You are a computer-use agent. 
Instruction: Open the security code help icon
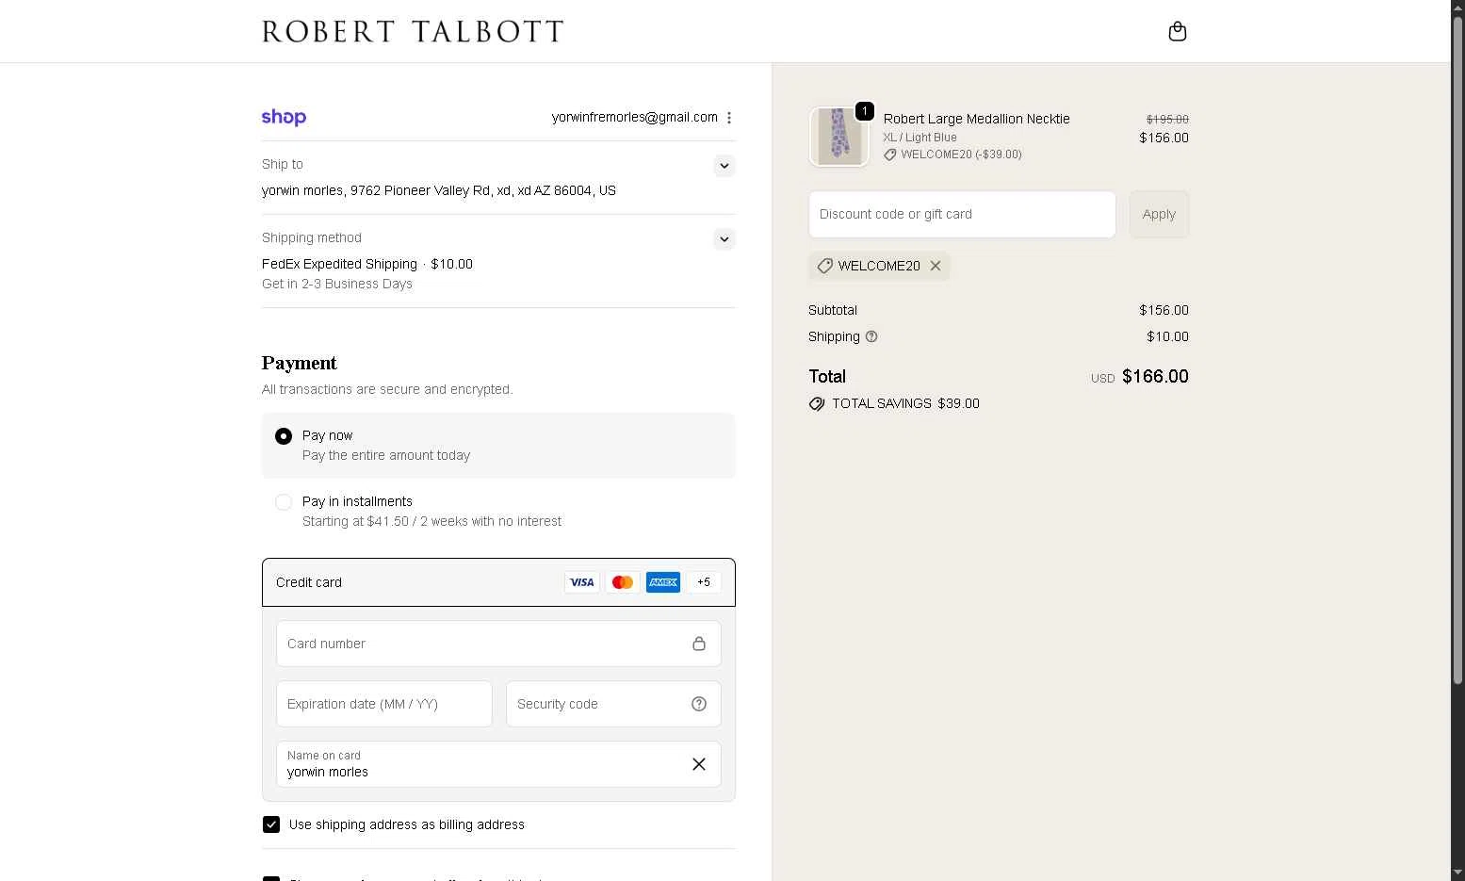pos(699,704)
